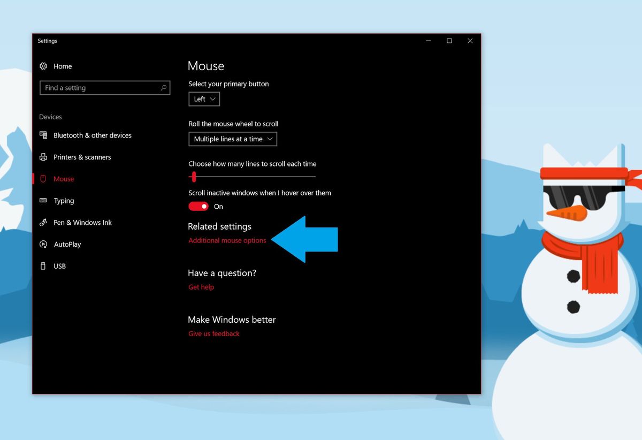
Task: Toggle off scroll inactive windows when hovering
Action: tap(198, 206)
